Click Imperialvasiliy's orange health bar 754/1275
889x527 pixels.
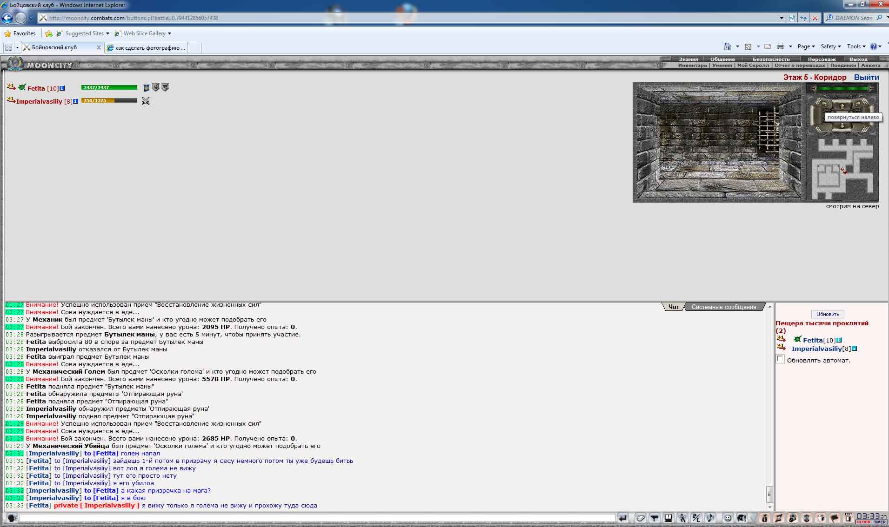pyautogui.click(x=109, y=100)
